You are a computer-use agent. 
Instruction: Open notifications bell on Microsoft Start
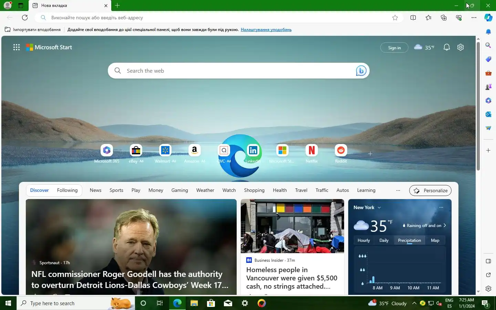click(447, 47)
